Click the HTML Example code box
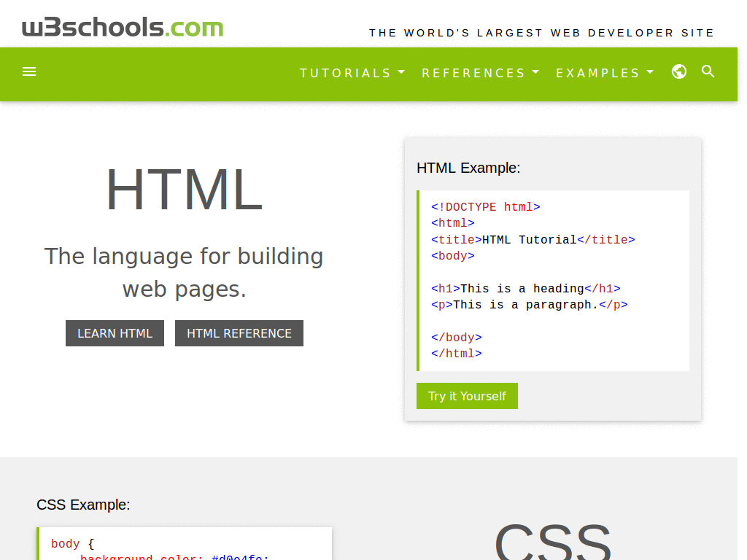 coord(552,280)
